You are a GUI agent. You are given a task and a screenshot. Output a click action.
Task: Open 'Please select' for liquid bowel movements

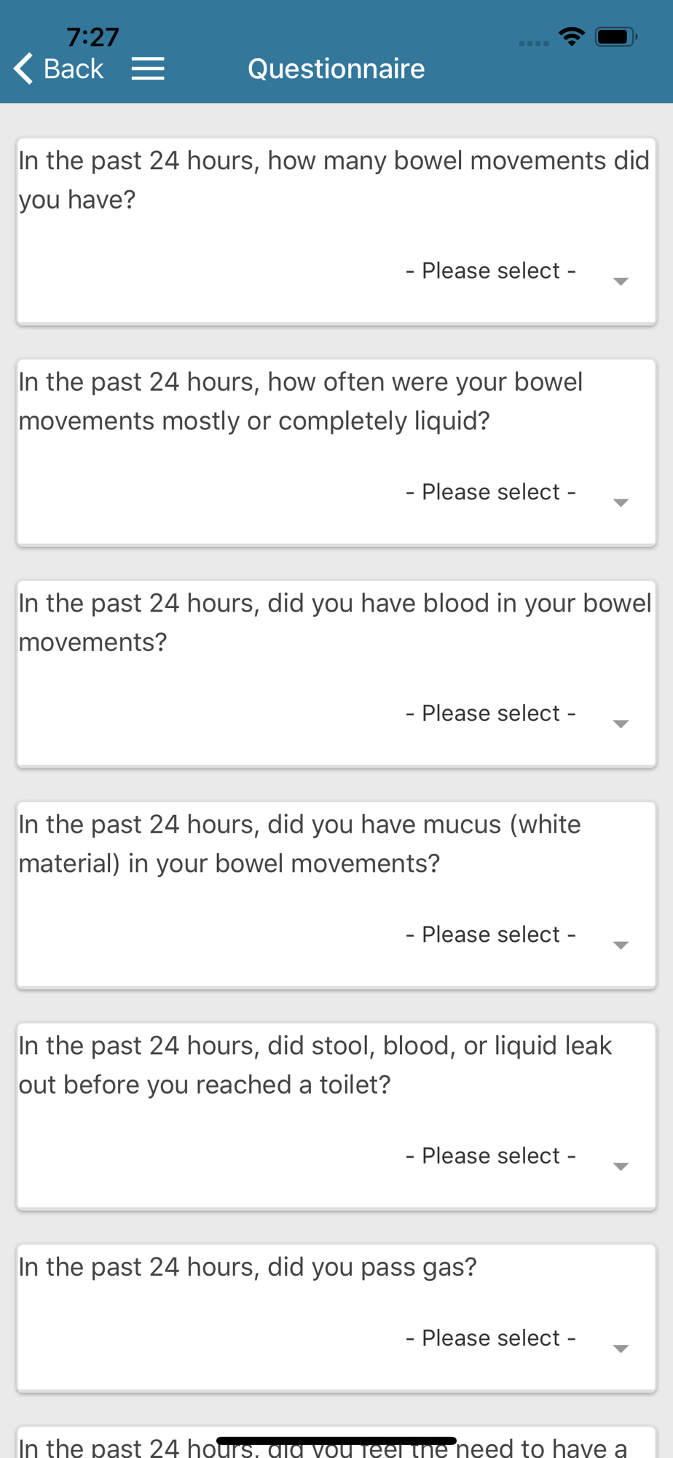tap(491, 492)
